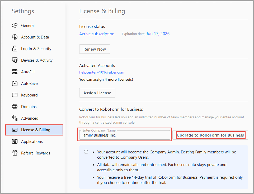Click the Account & Data person icon
The width and height of the screenshot is (254, 194).
tap(15, 37)
